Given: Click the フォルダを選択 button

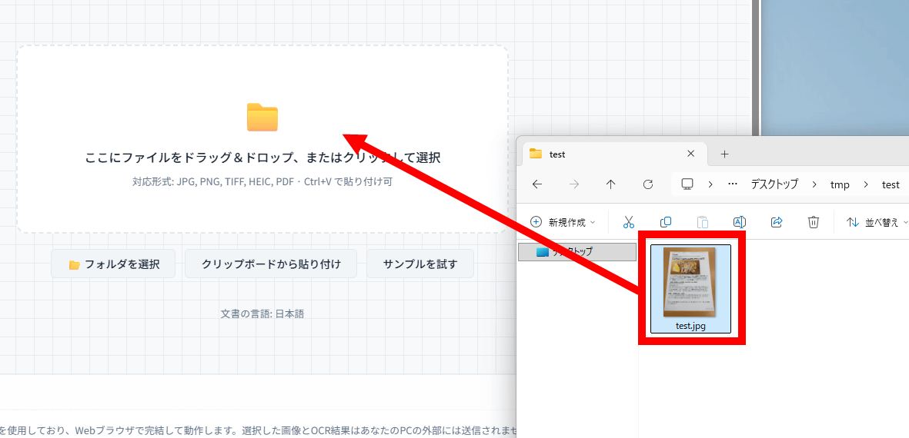Looking at the screenshot, I should [x=113, y=264].
